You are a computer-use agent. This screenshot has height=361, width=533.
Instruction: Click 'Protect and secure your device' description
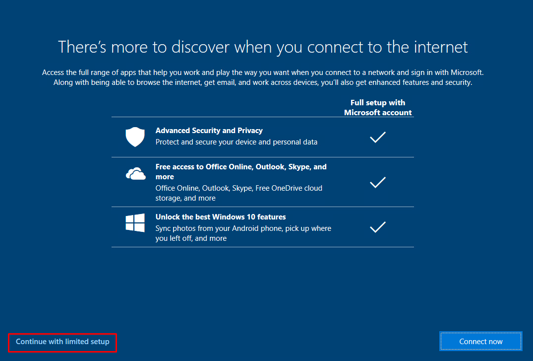click(236, 142)
